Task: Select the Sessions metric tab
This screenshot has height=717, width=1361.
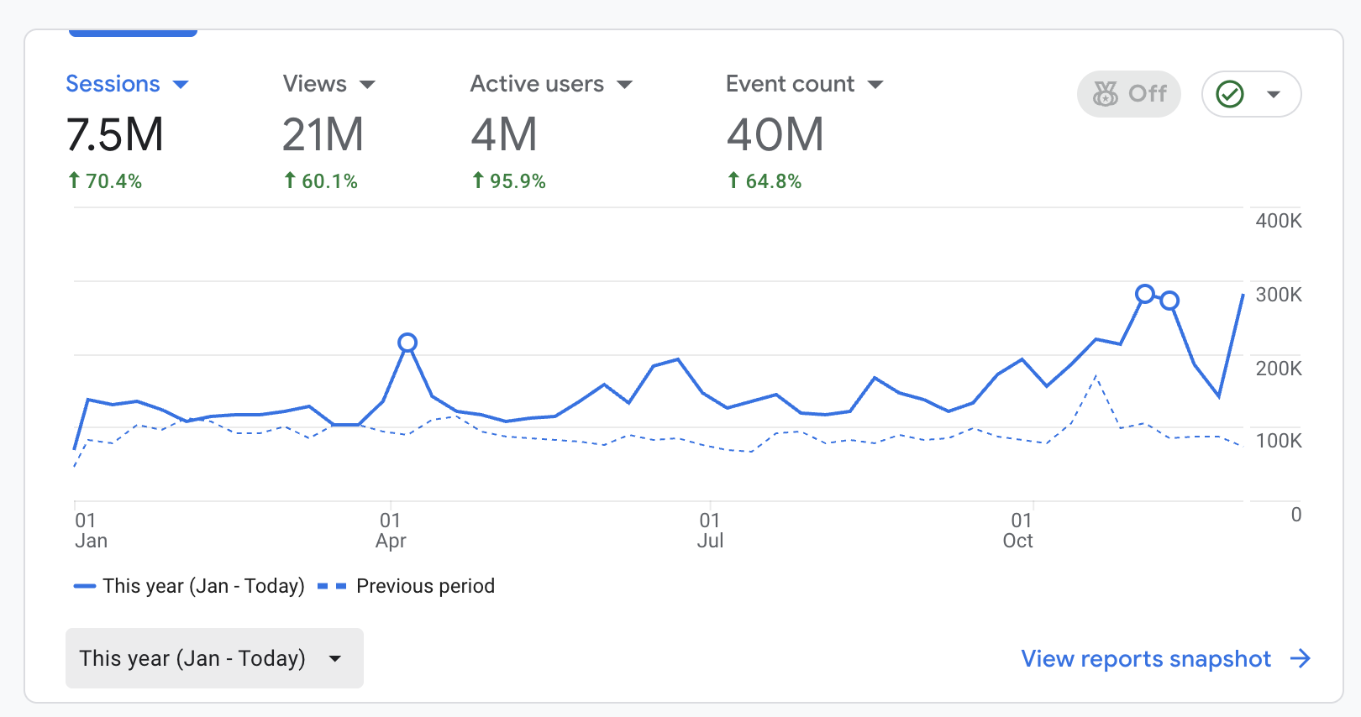Action: [x=113, y=84]
